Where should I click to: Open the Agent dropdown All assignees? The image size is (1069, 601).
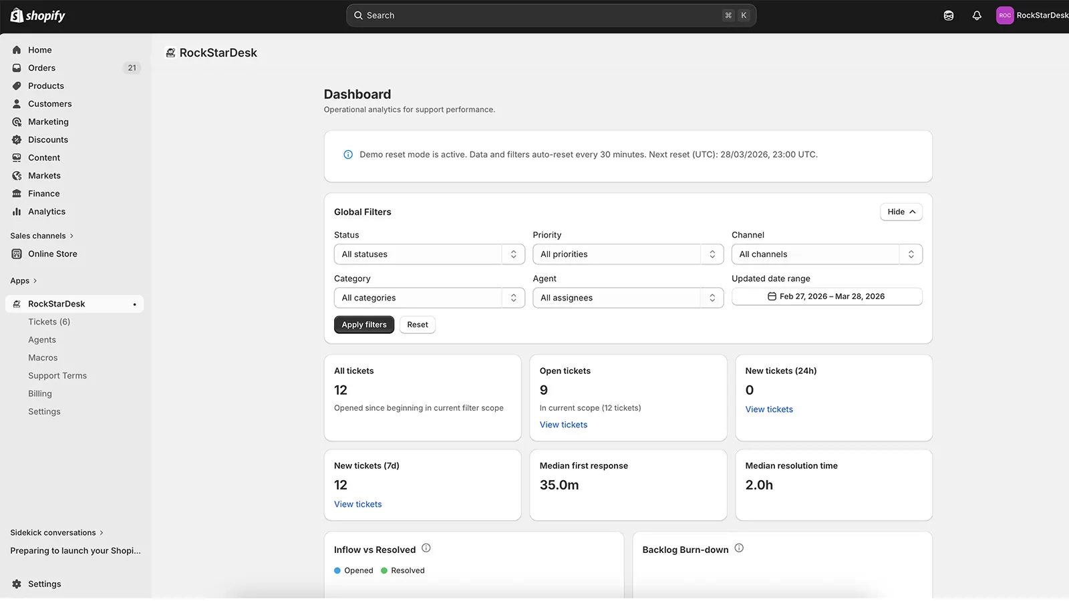pyautogui.click(x=628, y=298)
